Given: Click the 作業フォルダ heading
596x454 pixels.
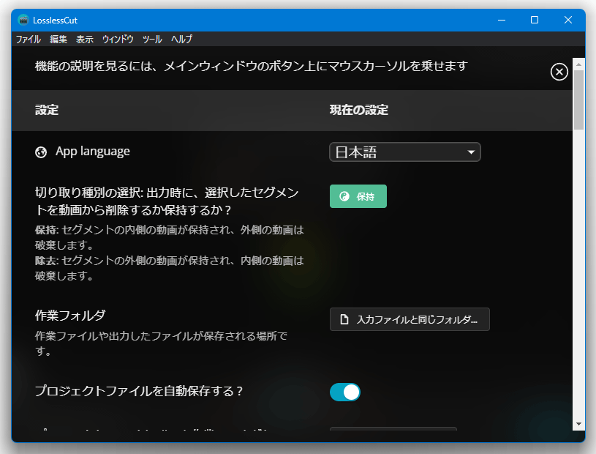Looking at the screenshot, I should tap(70, 315).
